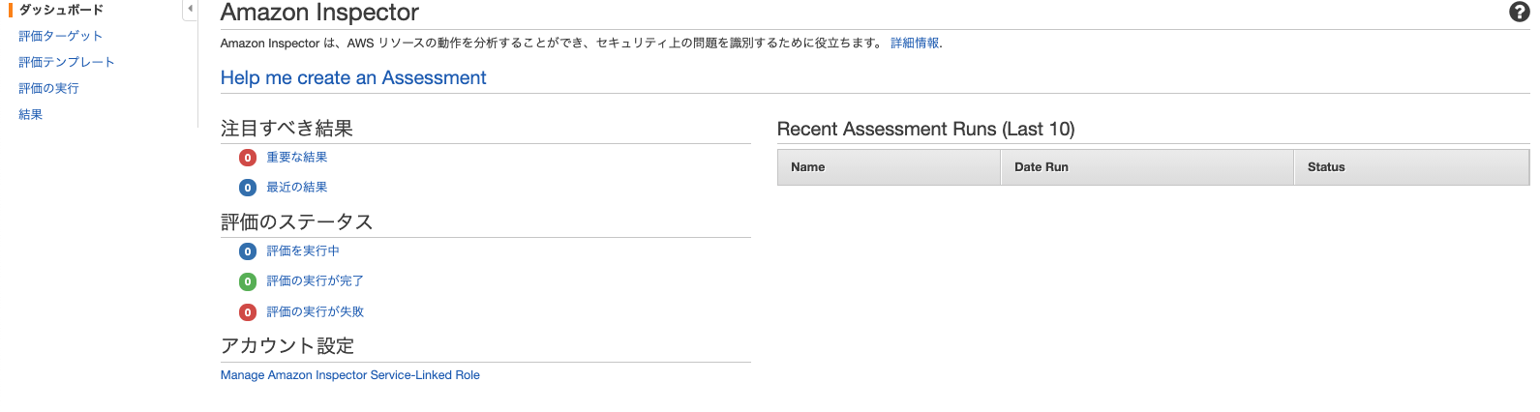Click the 評価のステータス heading
Image resolution: width=1540 pixels, height=412 pixels.
click(297, 222)
